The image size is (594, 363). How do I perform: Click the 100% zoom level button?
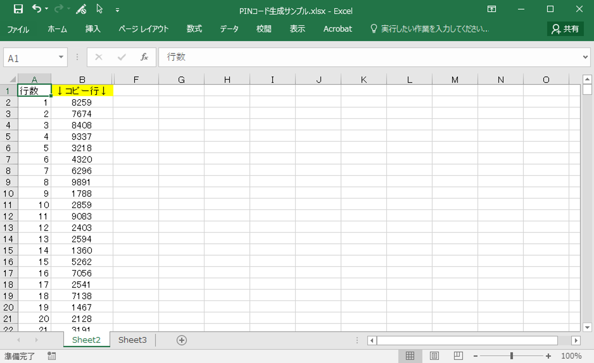pos(571,356)
